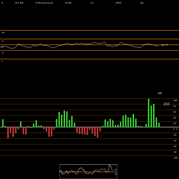The height and width of the screenshot is (179, 179).
Task: Click the RSI axis label 100 on left
Action: pos(3,33)
